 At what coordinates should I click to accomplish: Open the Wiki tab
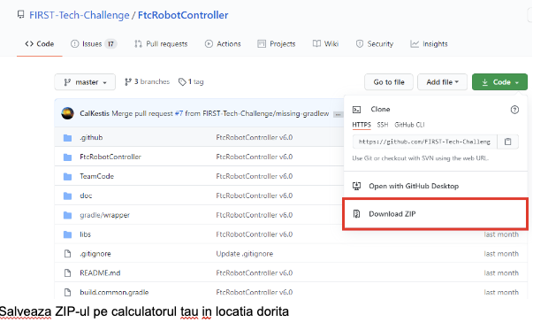click(x=325, y=44)
